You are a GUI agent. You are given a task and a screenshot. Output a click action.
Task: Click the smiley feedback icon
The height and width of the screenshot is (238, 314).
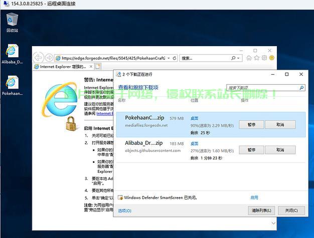(x=272, y=58)
